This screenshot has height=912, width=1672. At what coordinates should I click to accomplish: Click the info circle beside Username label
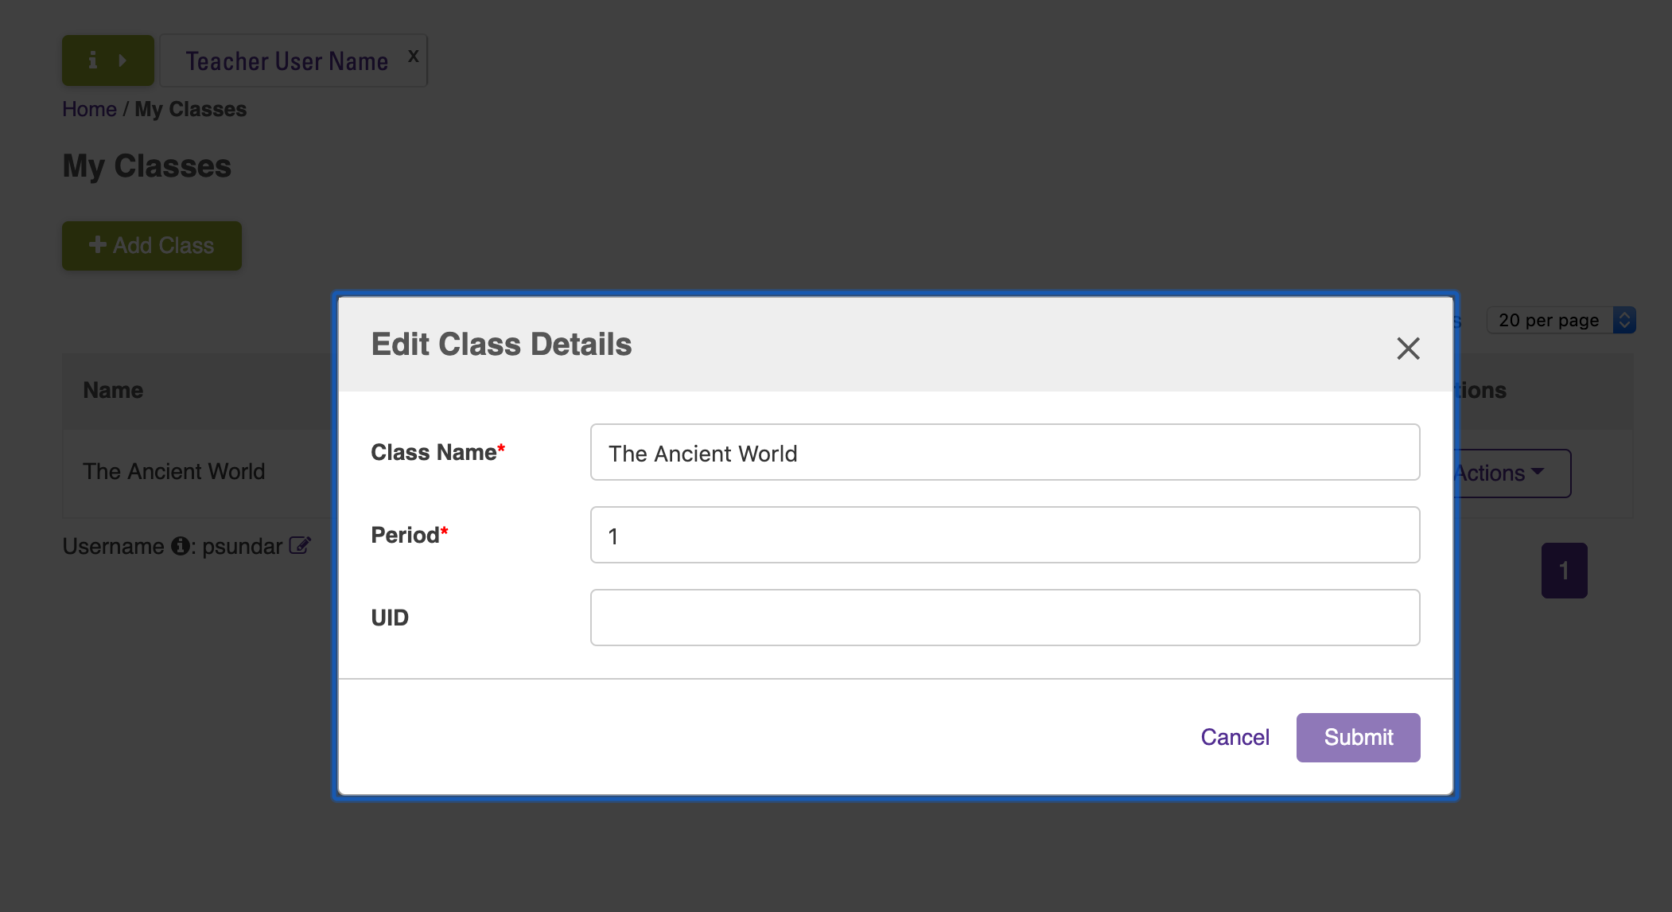coord(178,547)
